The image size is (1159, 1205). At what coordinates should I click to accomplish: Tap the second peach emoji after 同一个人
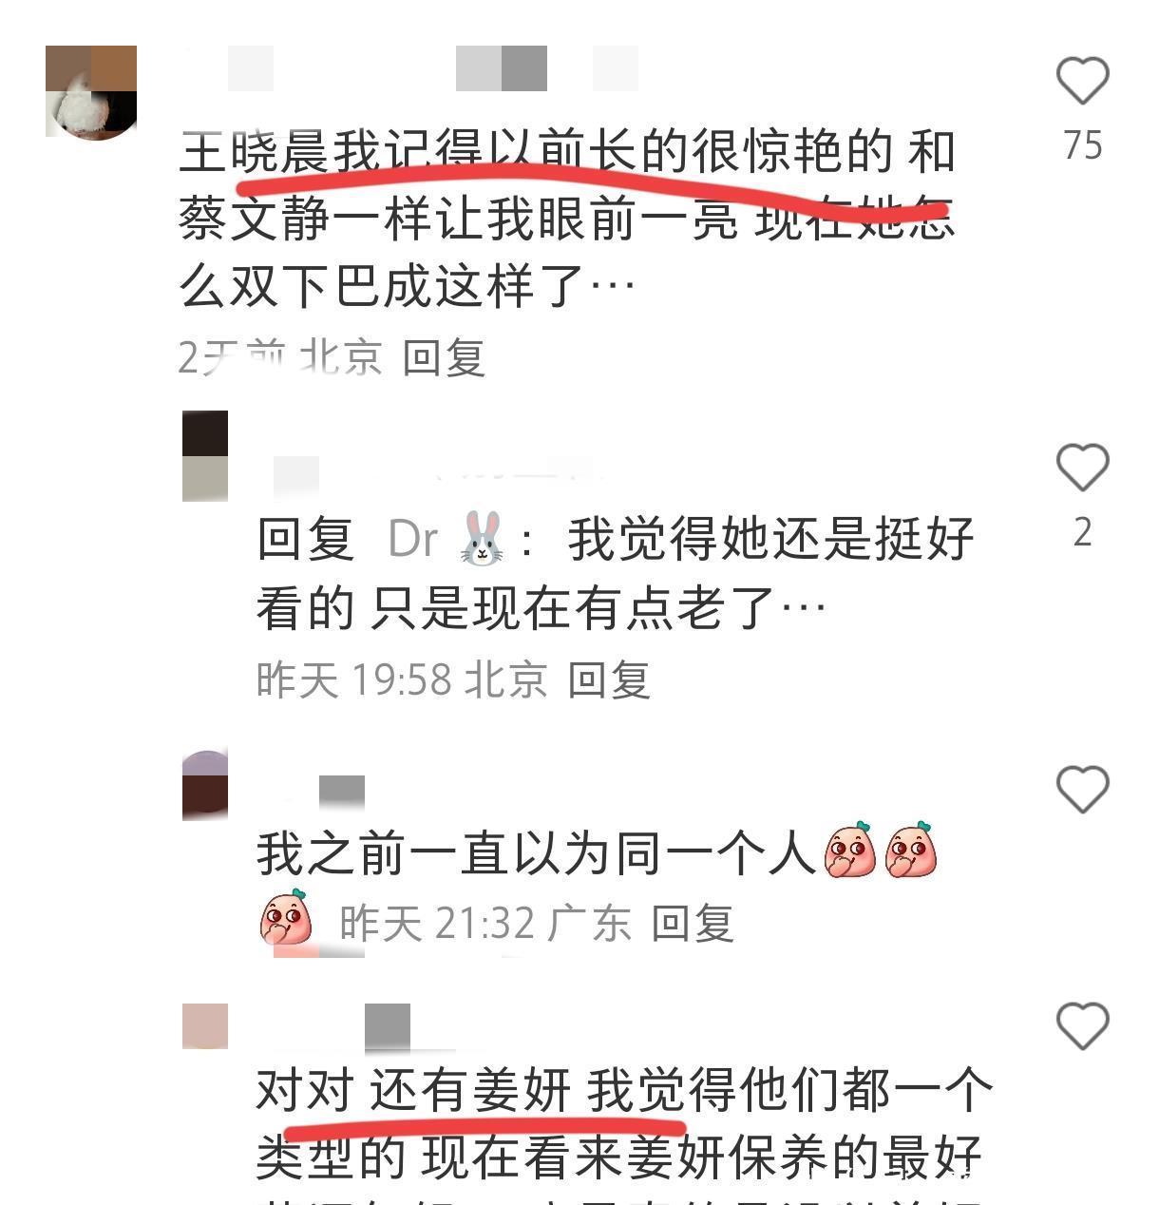tap(910, 850)
